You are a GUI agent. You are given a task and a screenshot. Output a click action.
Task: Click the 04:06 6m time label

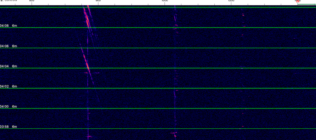(8, 46)
